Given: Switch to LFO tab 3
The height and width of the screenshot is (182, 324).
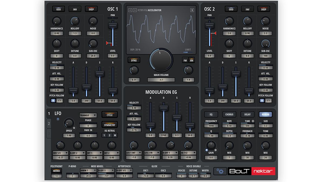Looking at the screenshot, I should pos(49,133).
